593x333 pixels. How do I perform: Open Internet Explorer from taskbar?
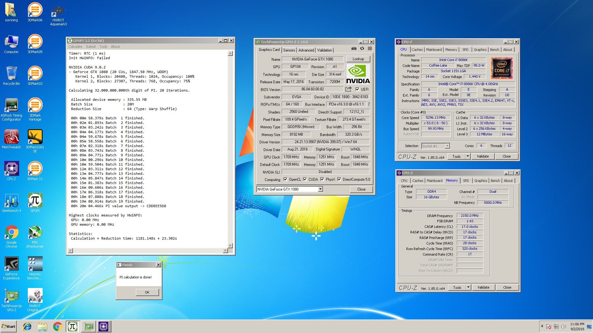point(27,327)
